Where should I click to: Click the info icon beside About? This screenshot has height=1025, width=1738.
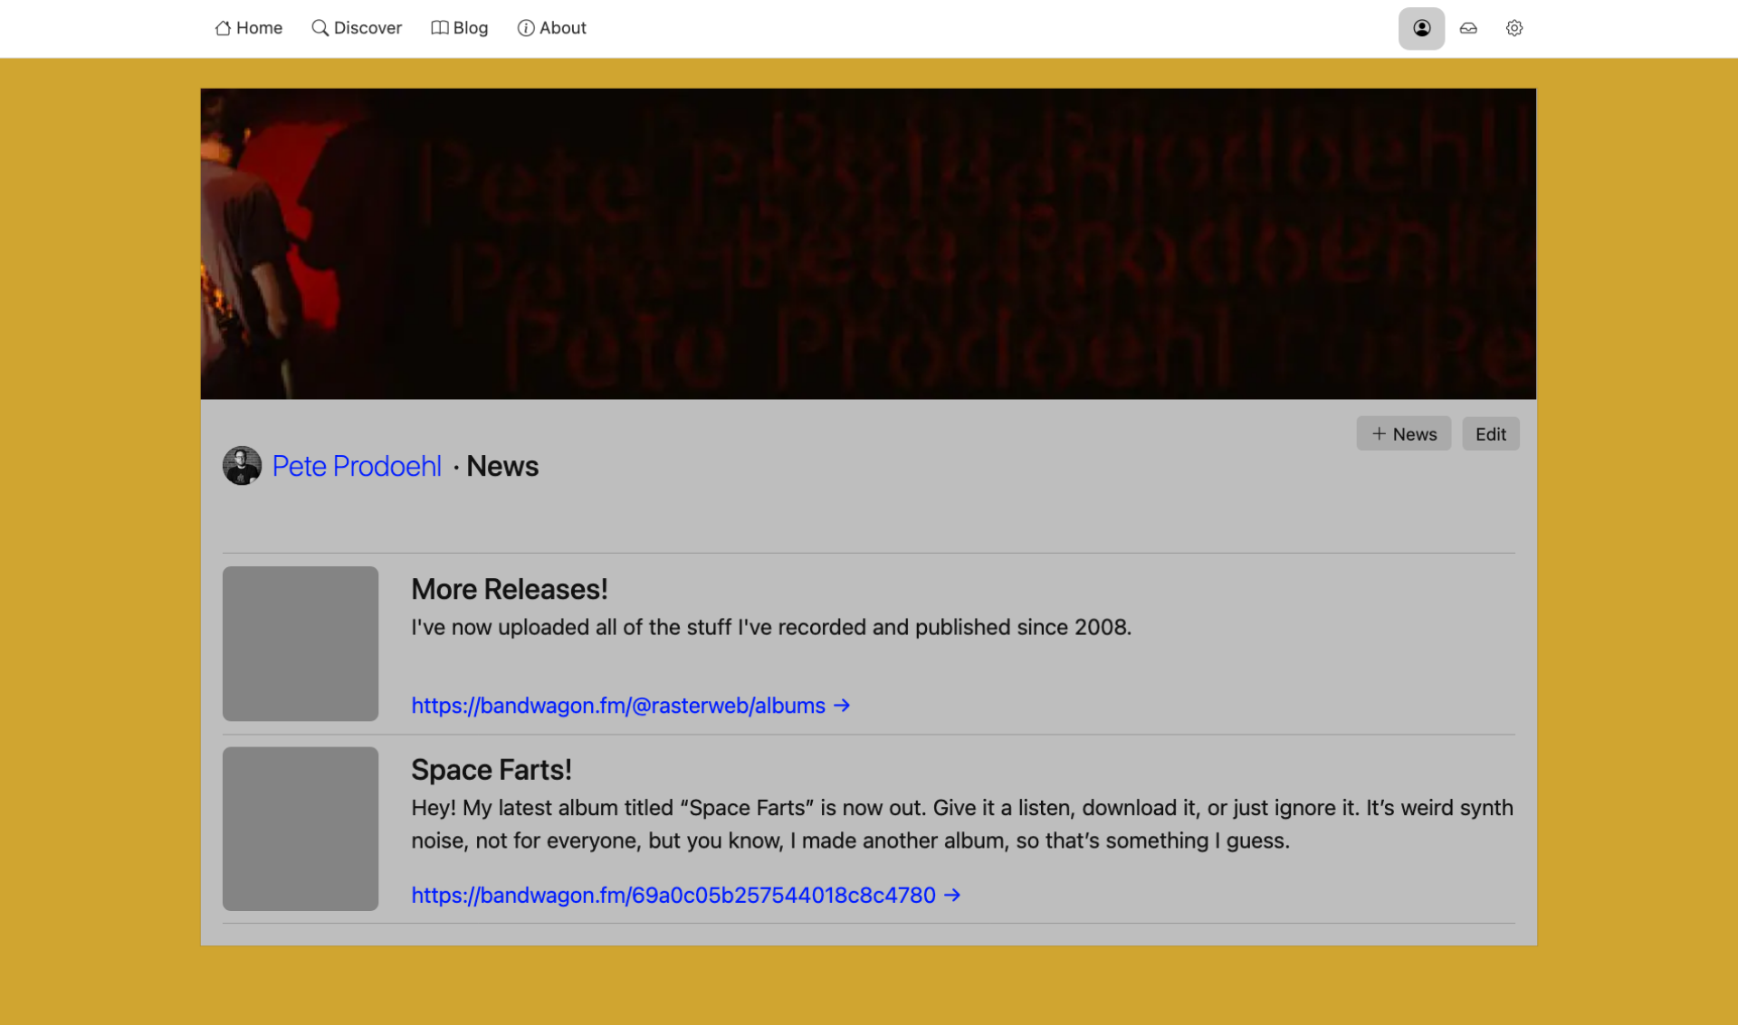[x=526, y=28]
